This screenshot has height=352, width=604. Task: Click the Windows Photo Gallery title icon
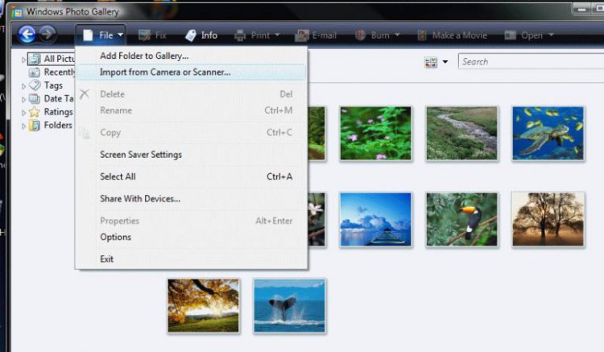coord(17,12)
